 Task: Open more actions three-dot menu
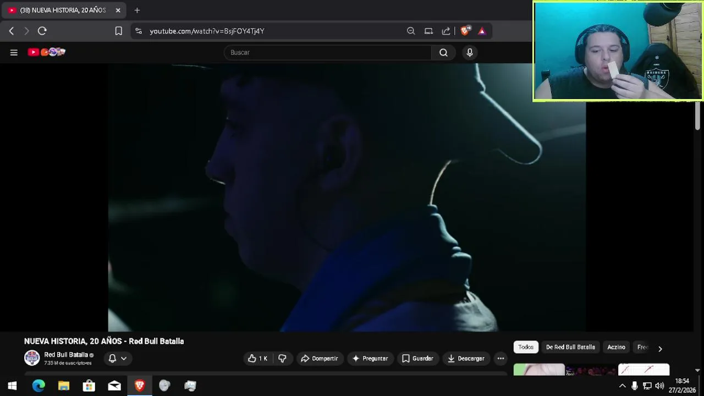point(501,359)
